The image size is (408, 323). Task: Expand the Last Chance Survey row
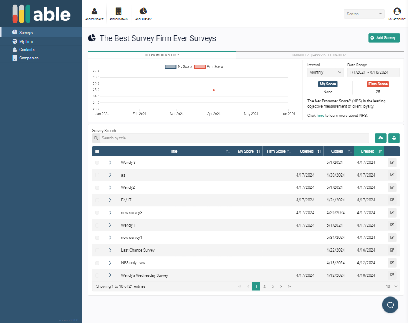(110, 250)
